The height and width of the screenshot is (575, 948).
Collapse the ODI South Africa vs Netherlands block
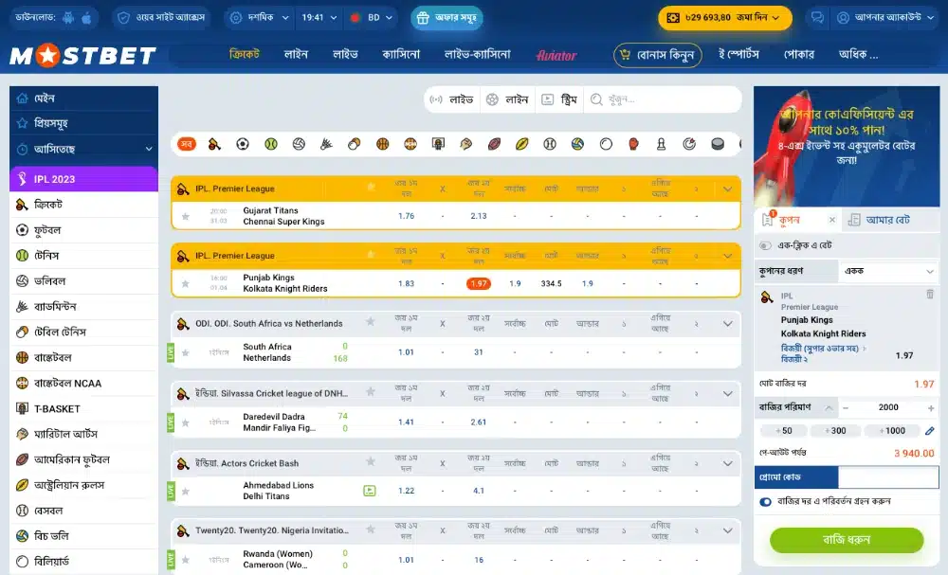pos(727,324)
